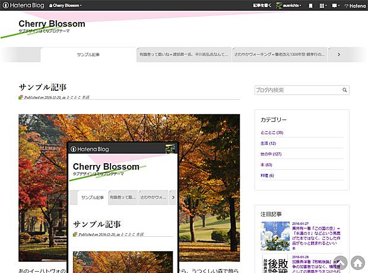This screenshot has height=273, width=368.
Task: Click the user avatar icon in top bar
Action: [279, 5]
